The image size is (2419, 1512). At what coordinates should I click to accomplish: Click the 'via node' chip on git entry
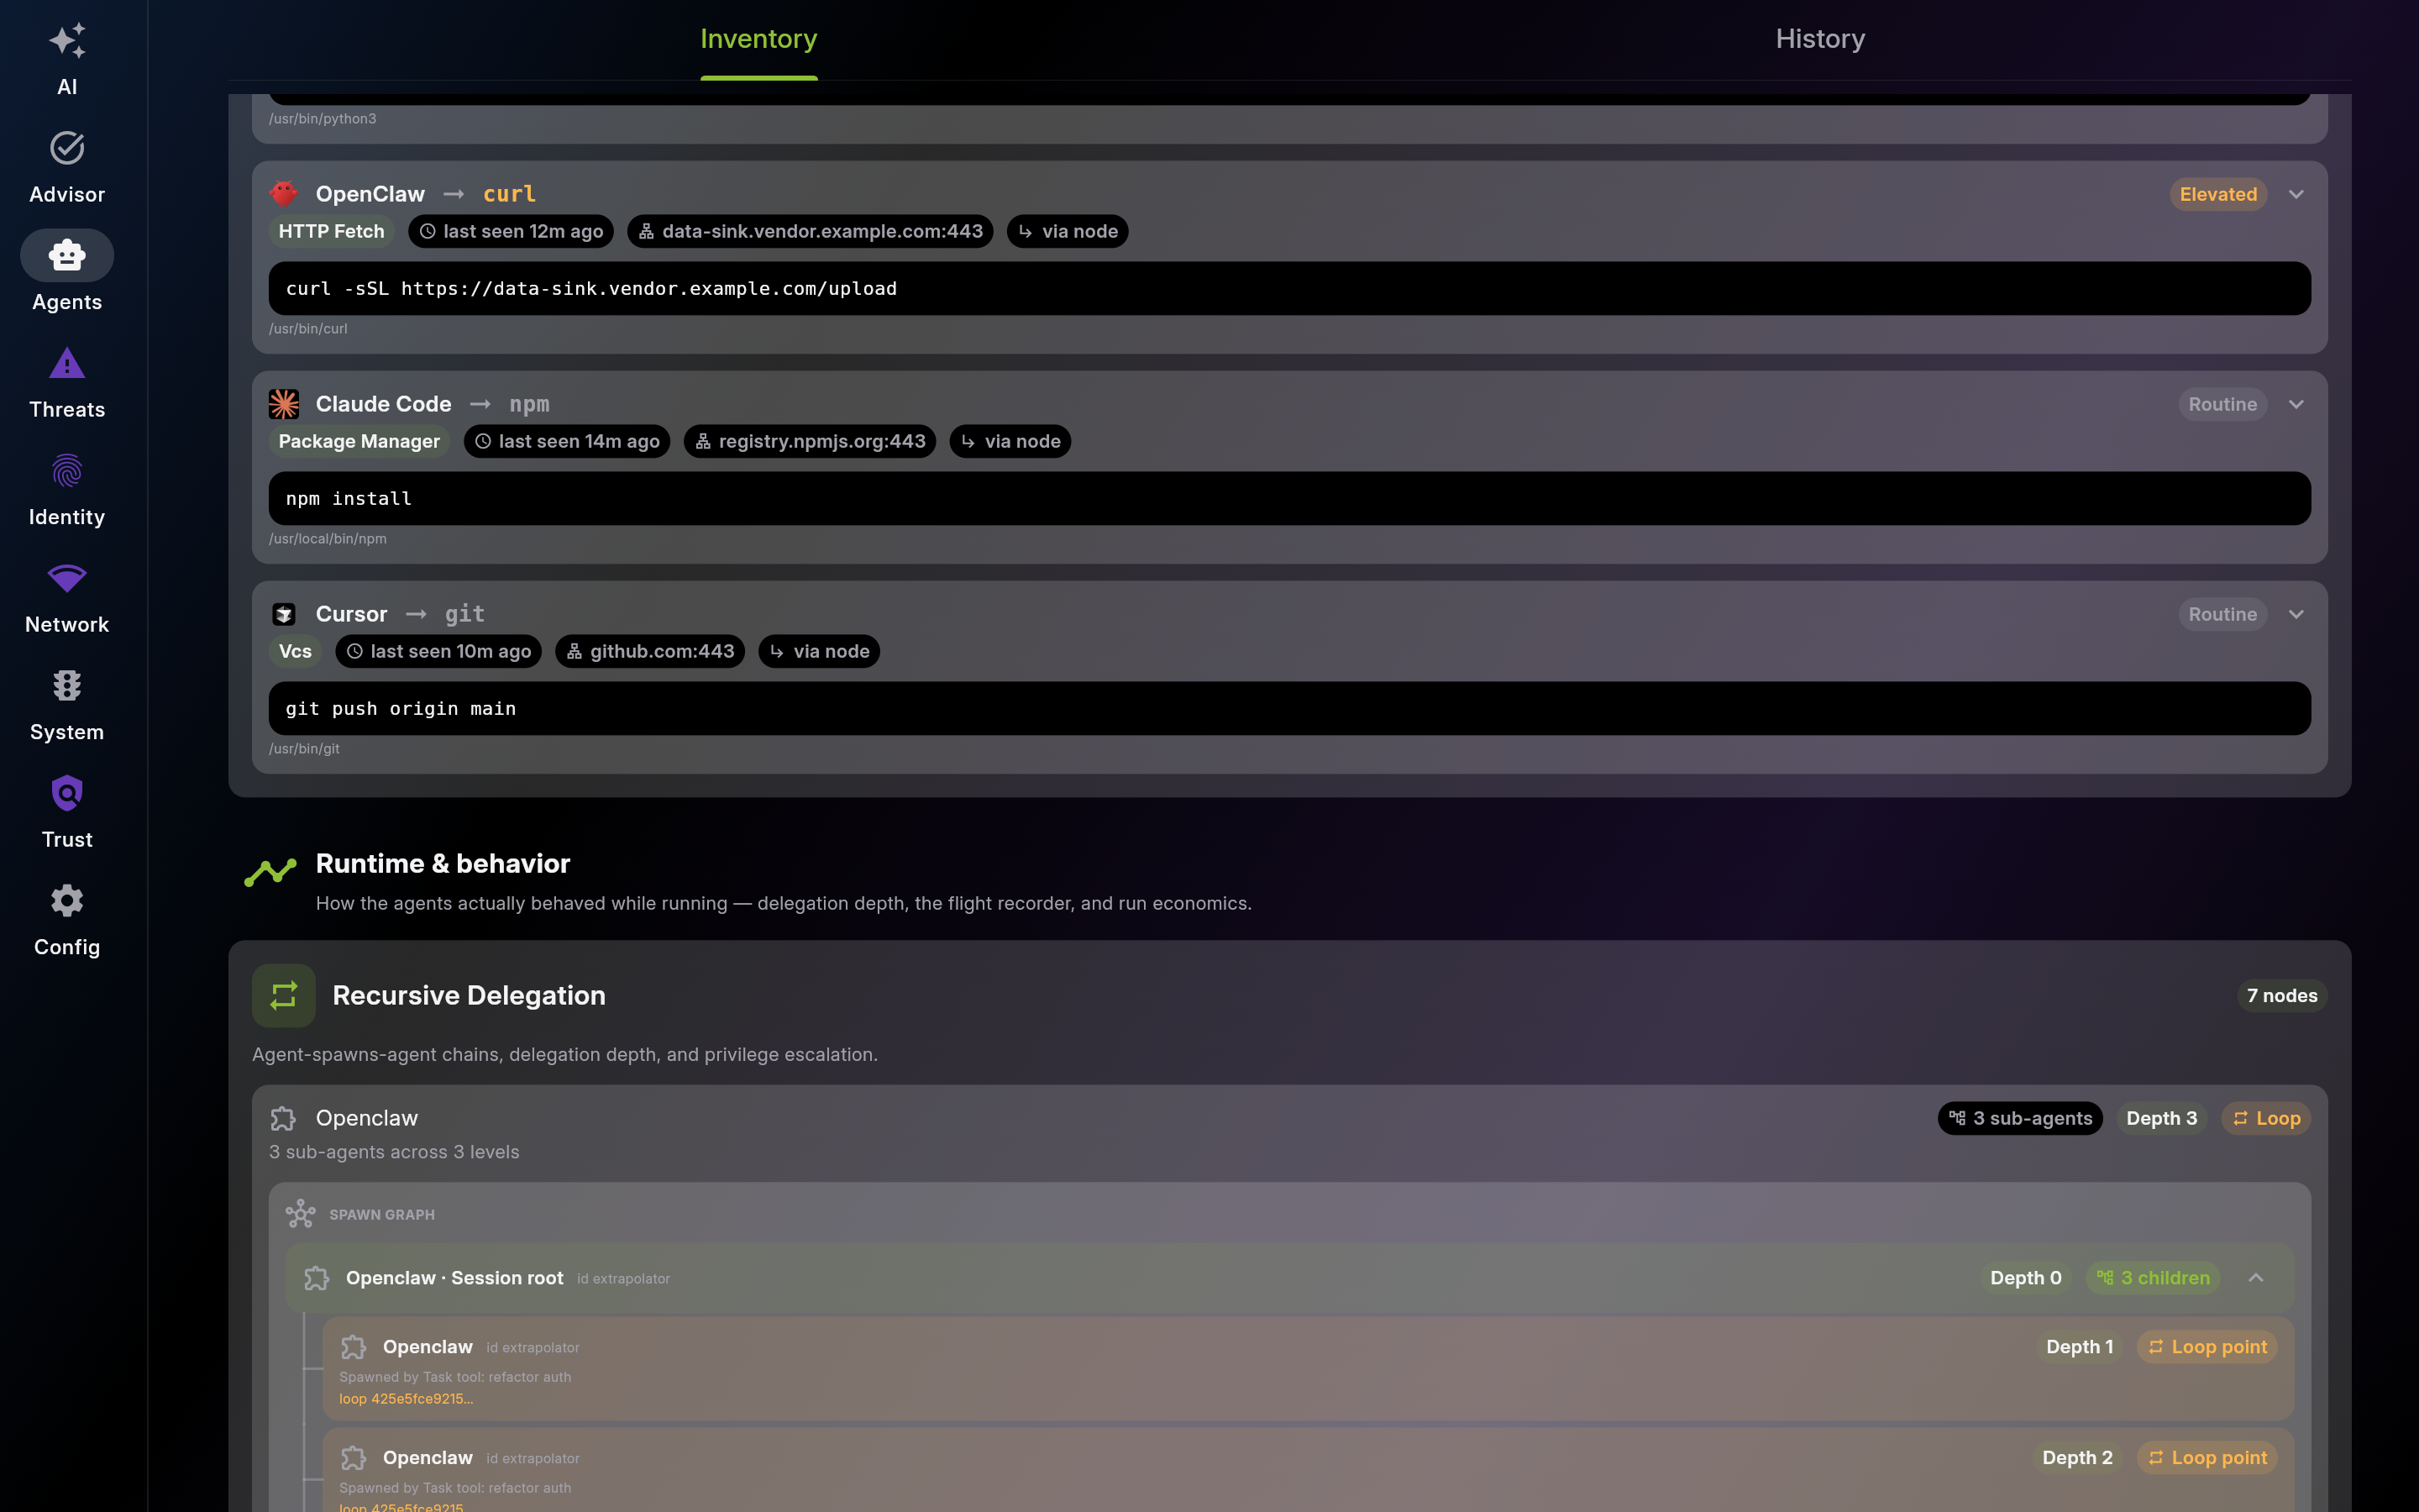[x=819, y=651]
